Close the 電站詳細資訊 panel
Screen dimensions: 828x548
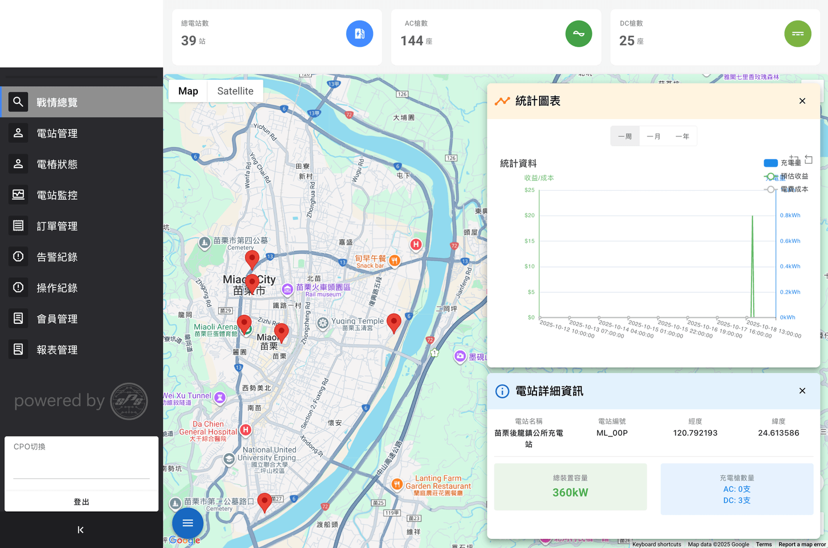coord(802,391)
